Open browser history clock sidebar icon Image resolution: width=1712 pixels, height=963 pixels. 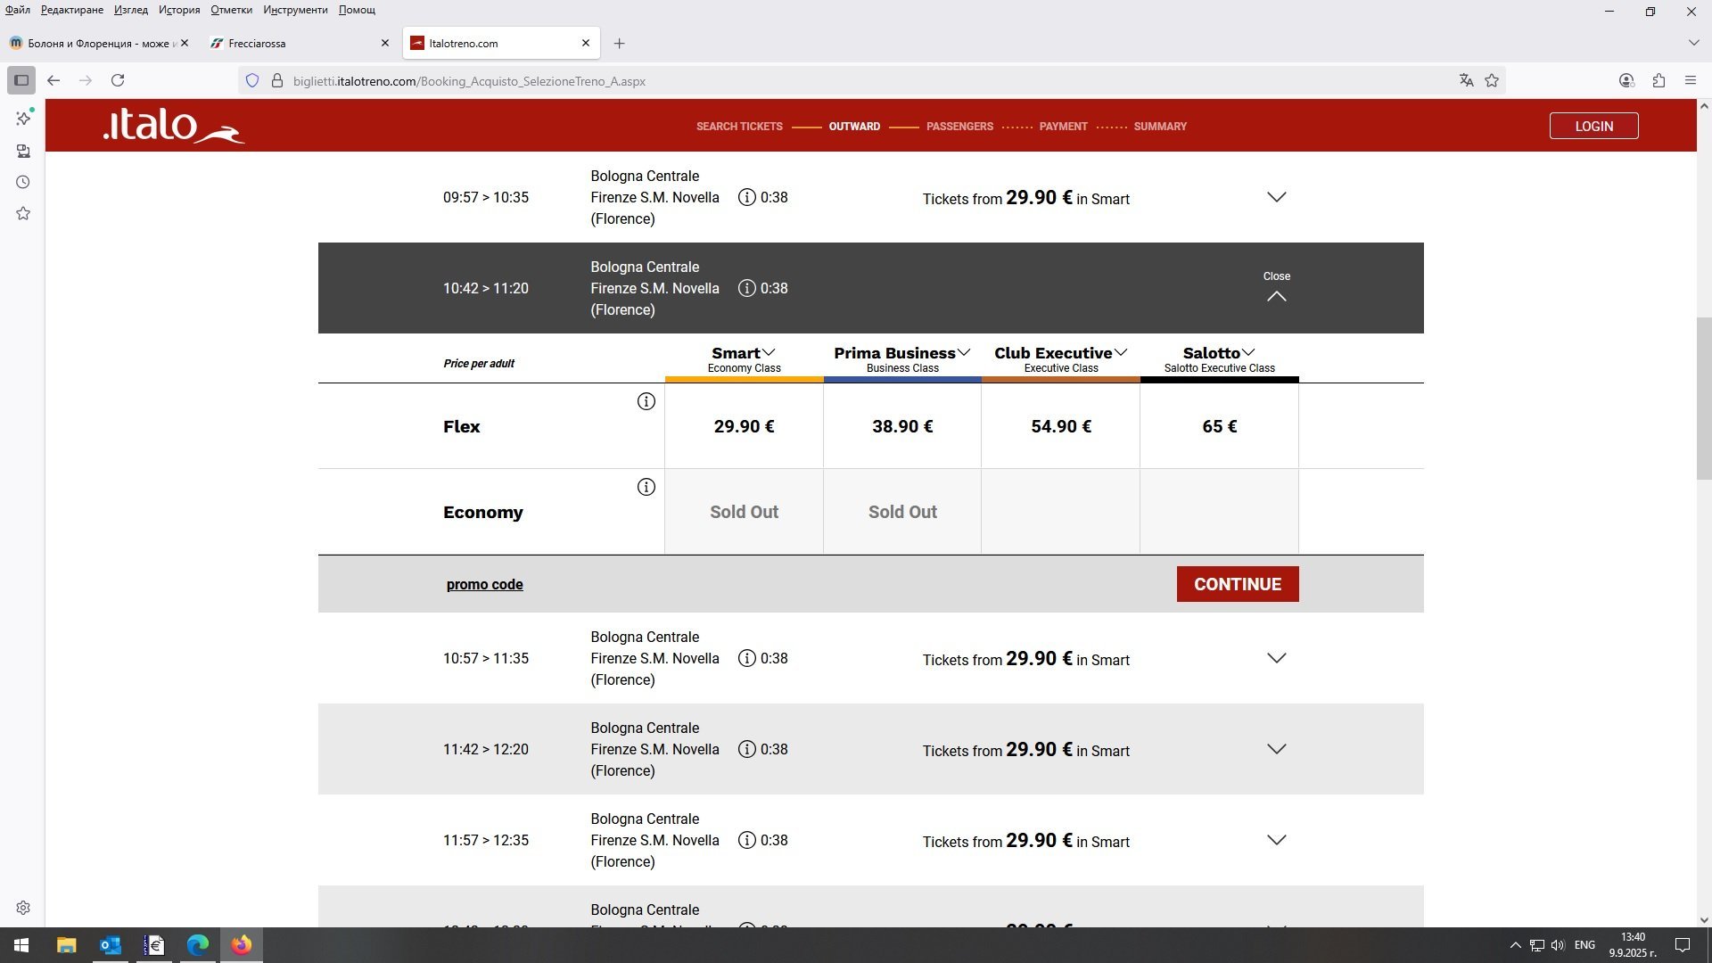pyautogui.click(x=23, y=182)
